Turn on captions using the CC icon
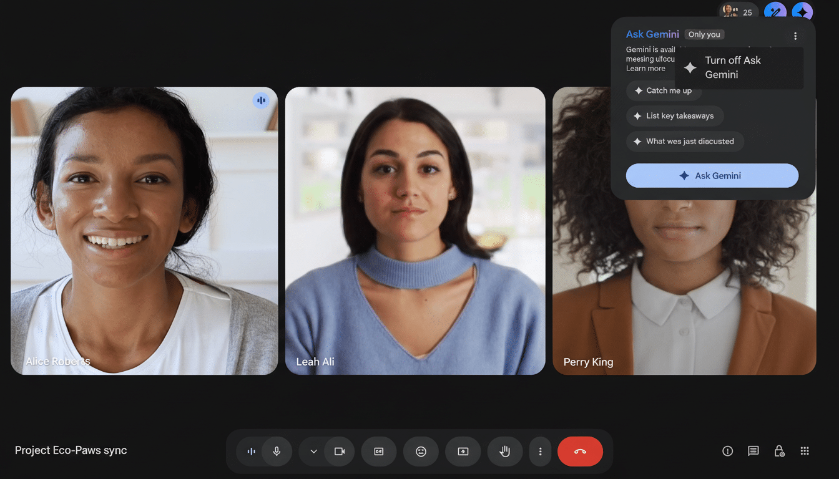The height and width of the screenshot is (479, 839). coord(379,451)
